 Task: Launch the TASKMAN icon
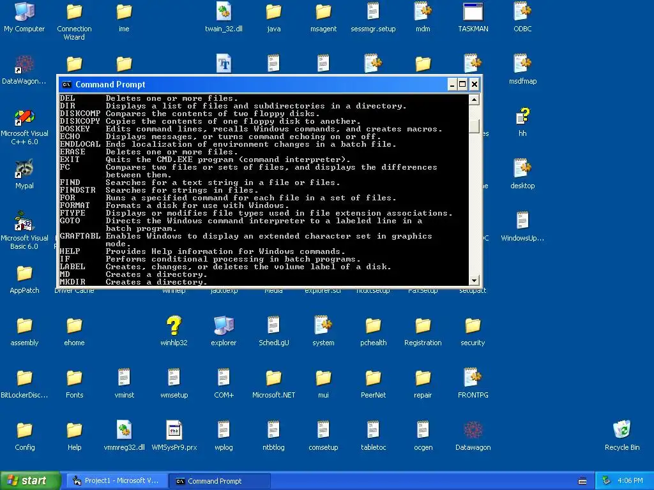[x=473, y=11]
